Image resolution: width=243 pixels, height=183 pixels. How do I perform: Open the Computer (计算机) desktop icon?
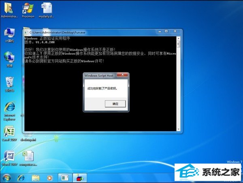click(x=9, y=35)
